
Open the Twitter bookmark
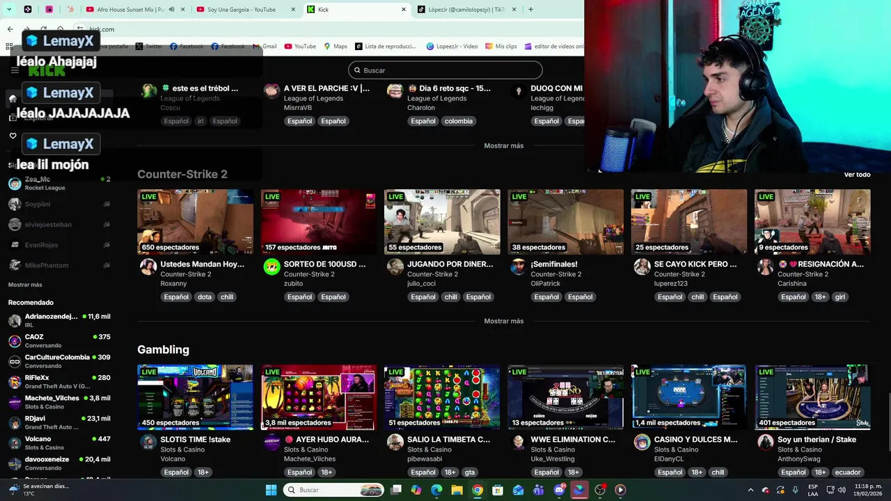click(149, 47)
